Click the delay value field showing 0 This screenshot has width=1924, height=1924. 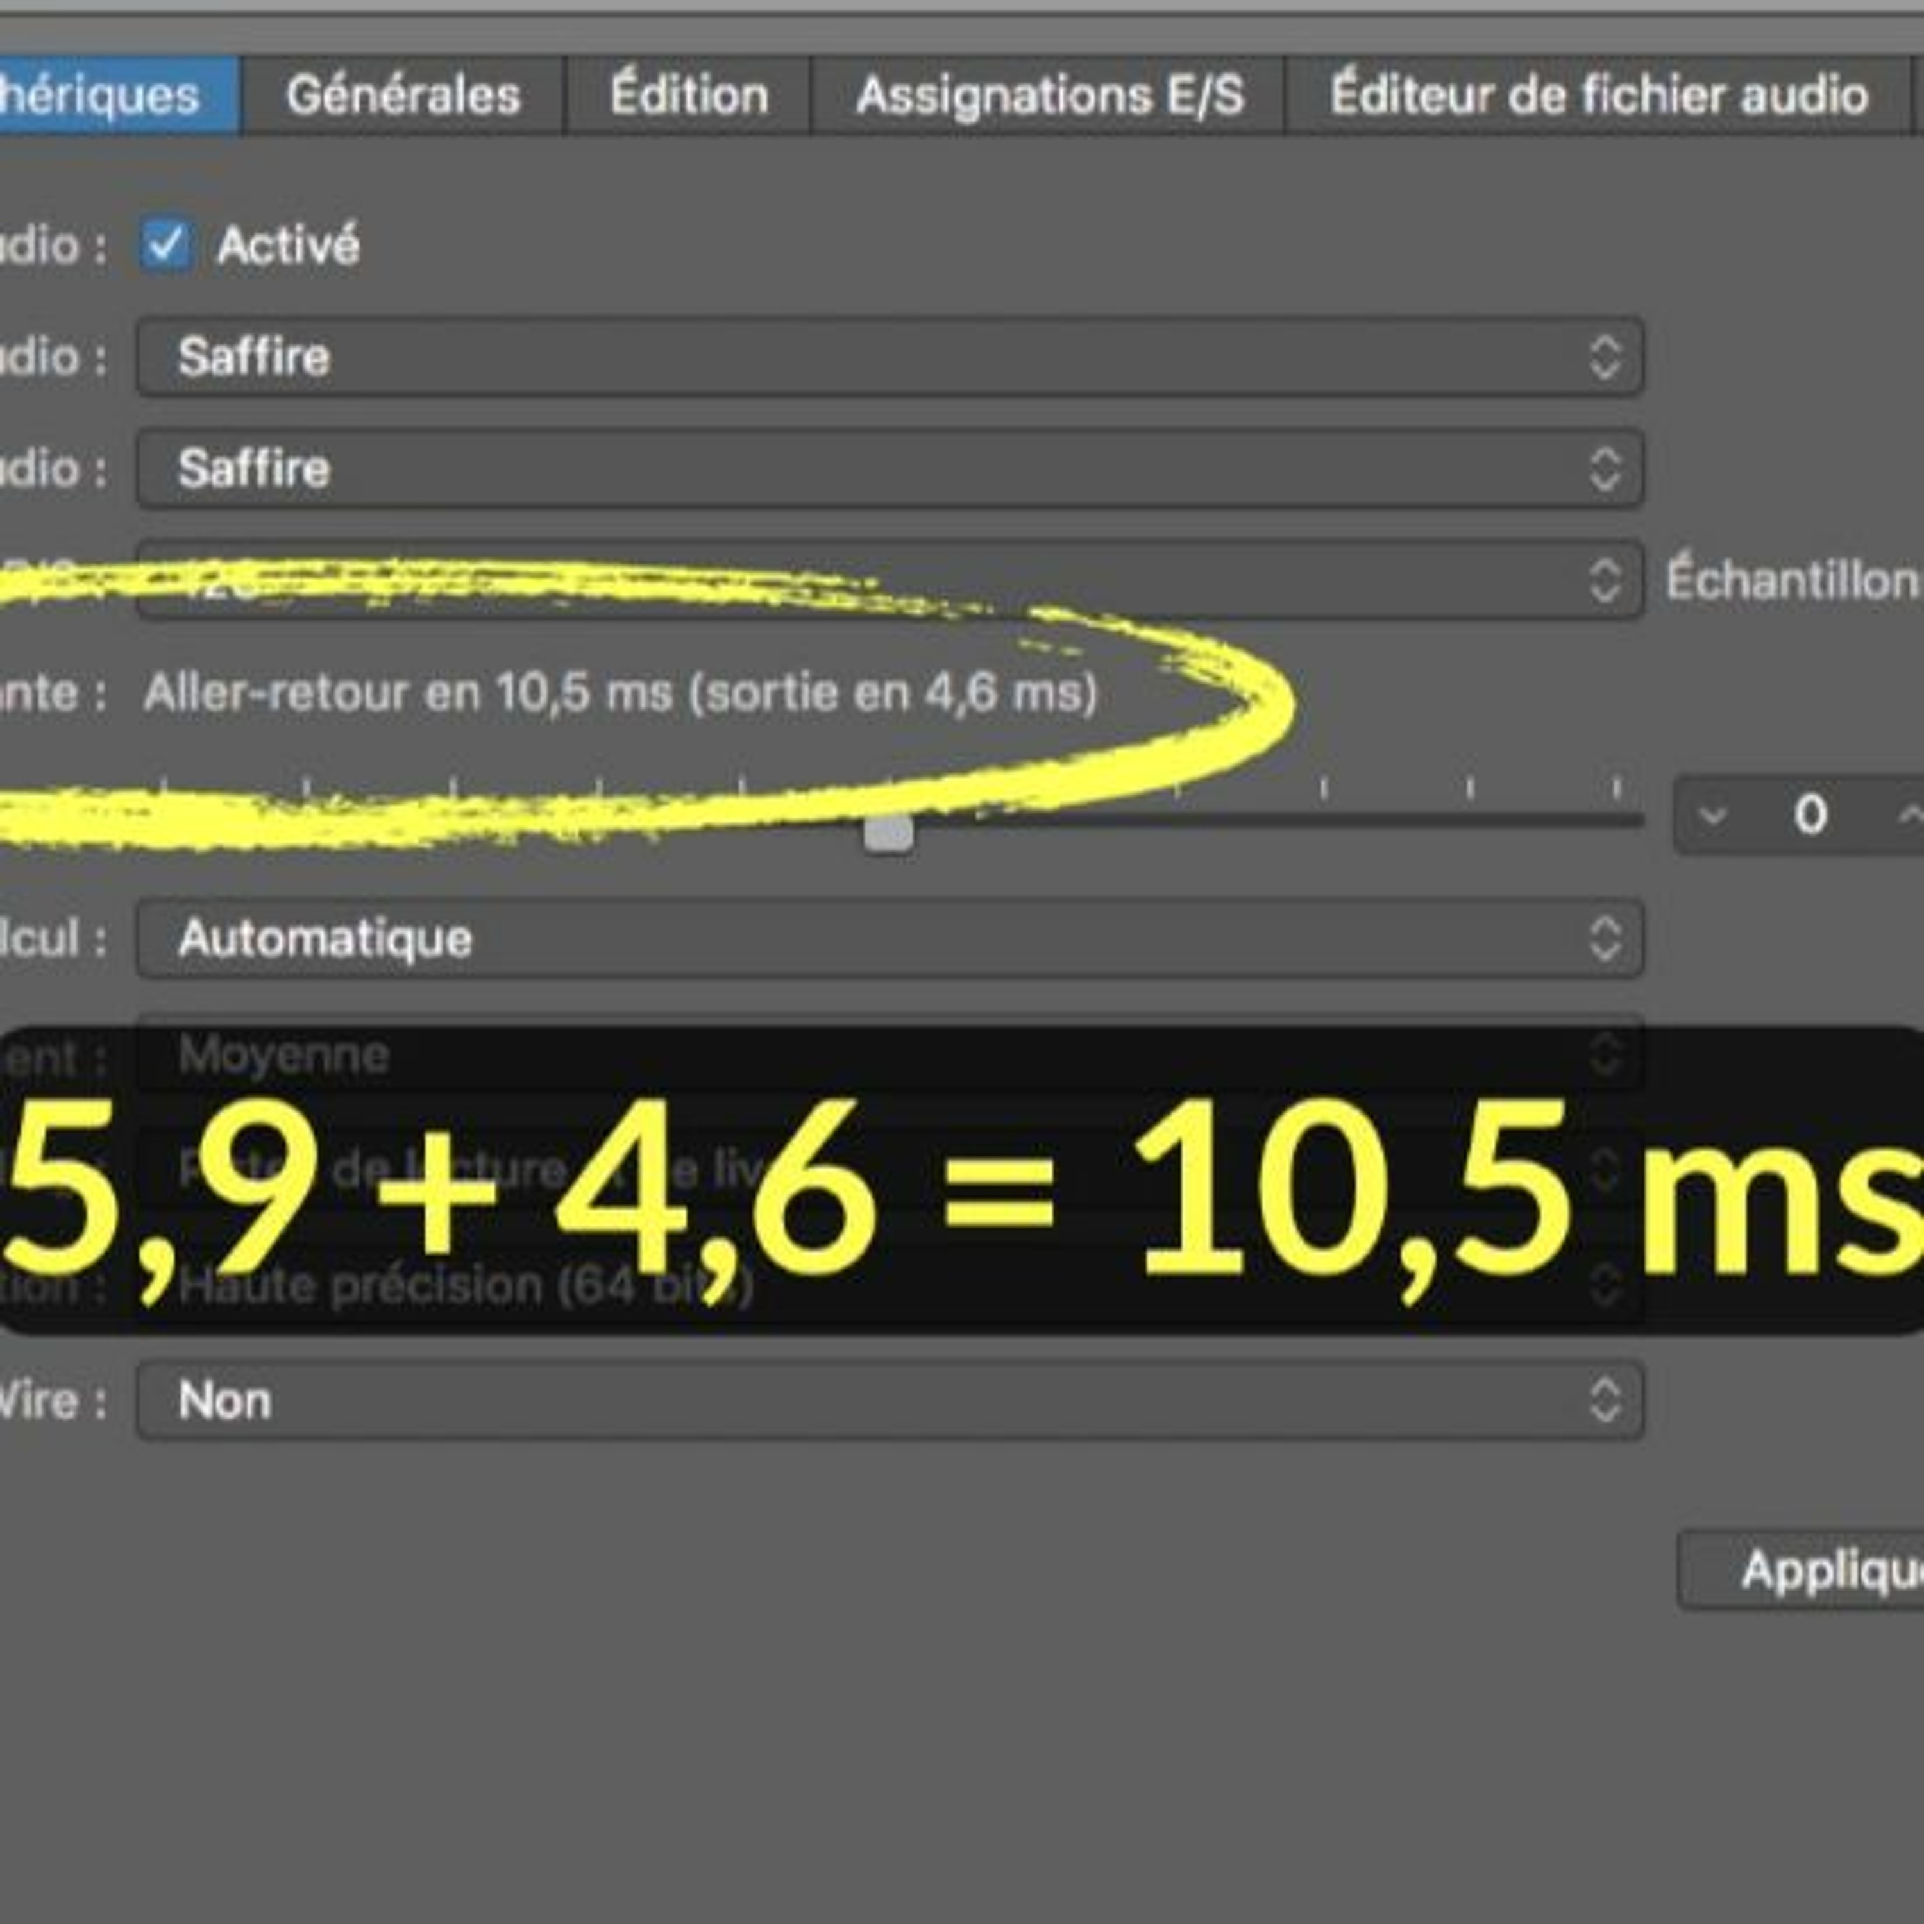point(1810,816)
